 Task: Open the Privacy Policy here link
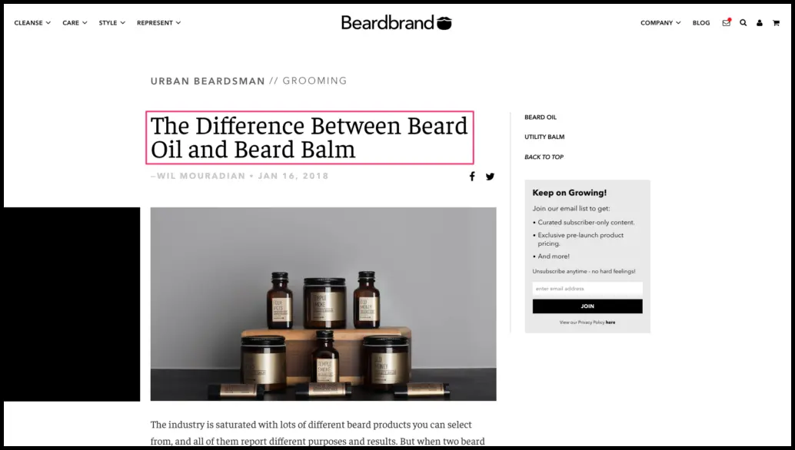[x=610, y=323]
